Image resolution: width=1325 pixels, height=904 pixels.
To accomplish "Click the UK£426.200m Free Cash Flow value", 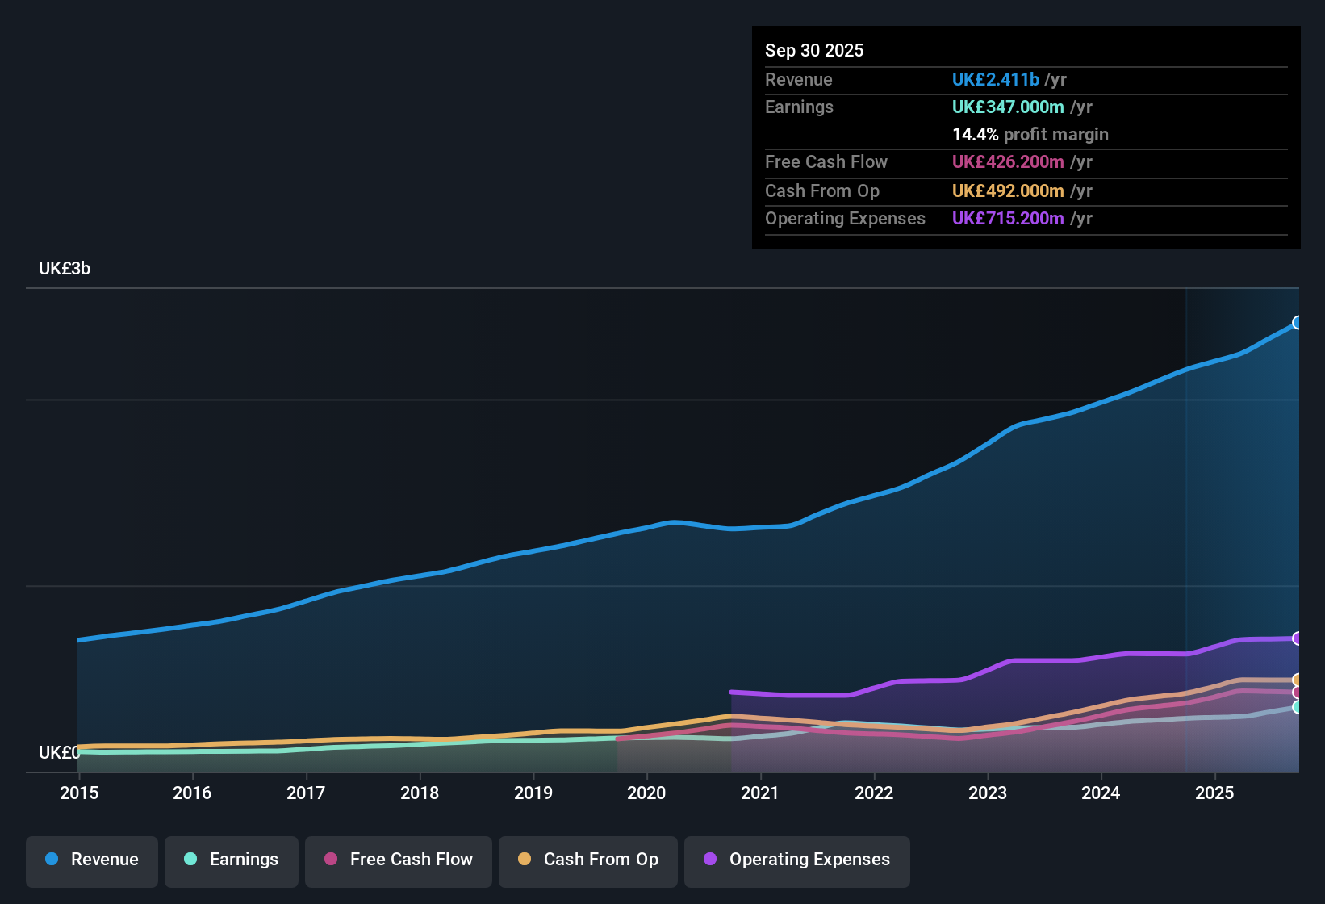I will click(x=1009, y=161).
